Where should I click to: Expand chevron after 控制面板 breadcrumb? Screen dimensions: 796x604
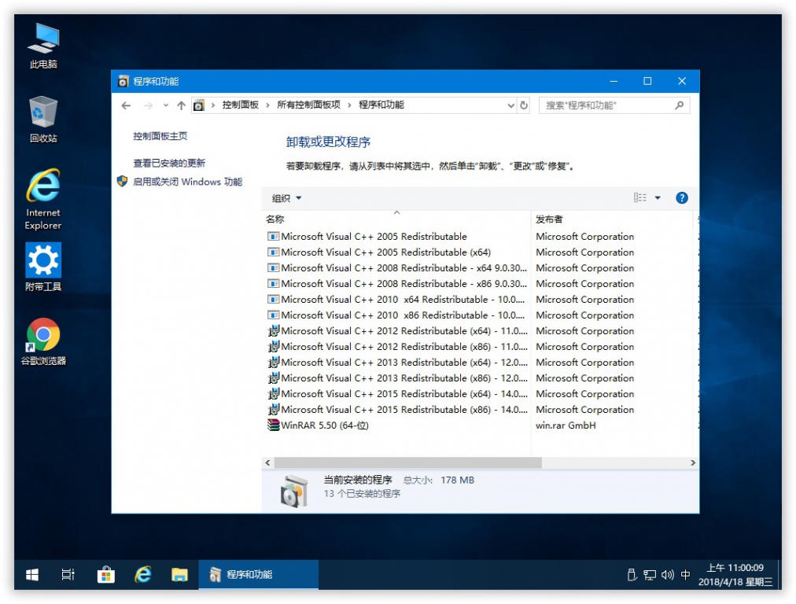pos(267,105)
